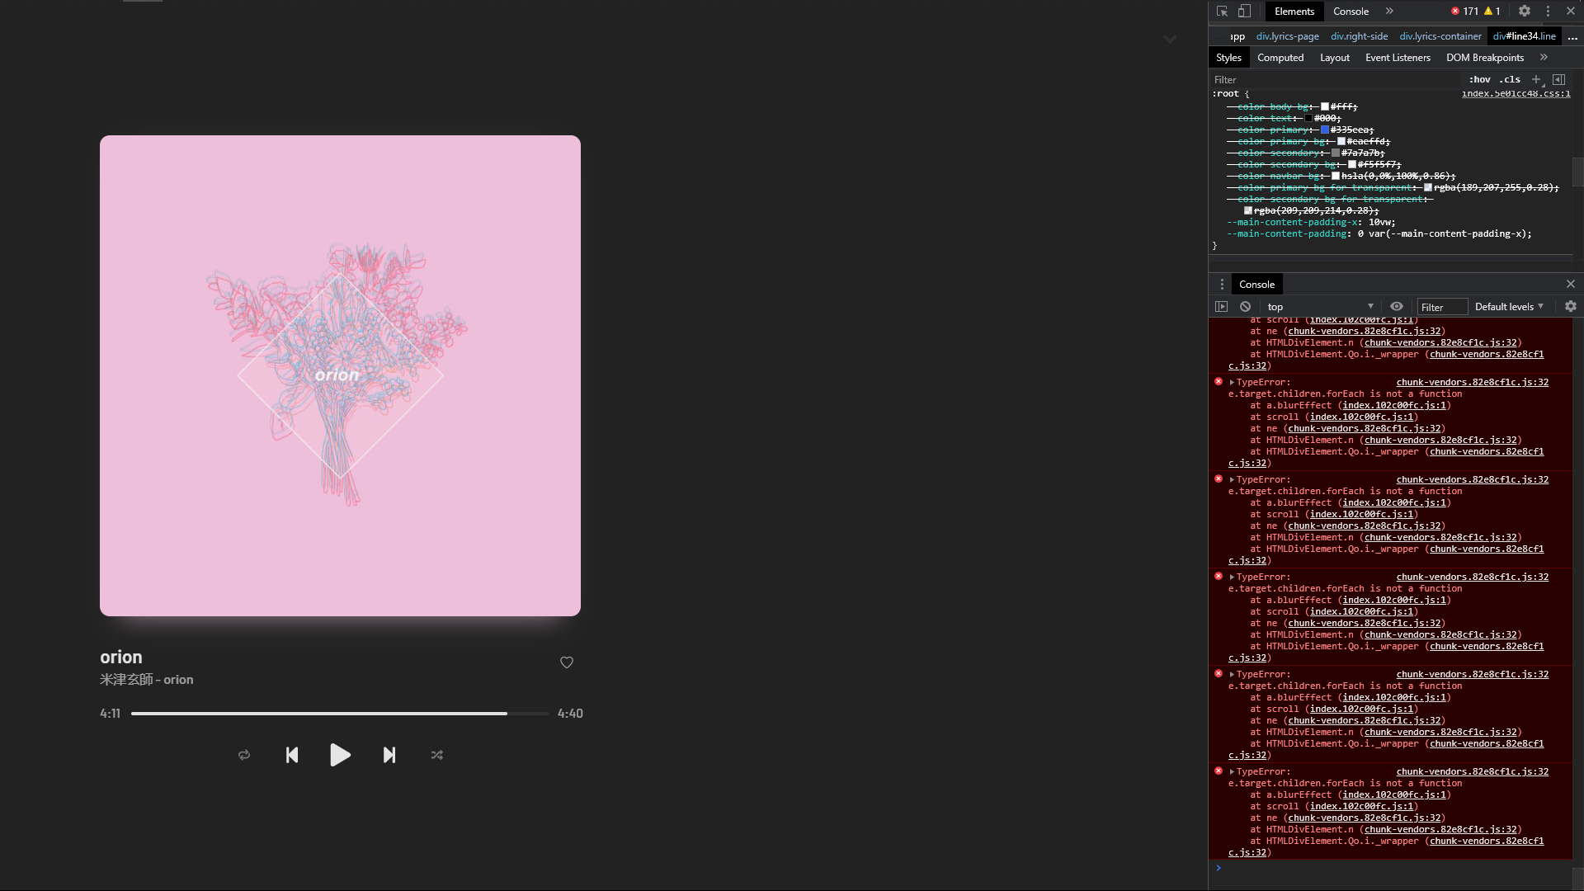Close the console drawer
Image resolution: width=1584 pixels, height=891 pixels.
(x=1570, y=285)
